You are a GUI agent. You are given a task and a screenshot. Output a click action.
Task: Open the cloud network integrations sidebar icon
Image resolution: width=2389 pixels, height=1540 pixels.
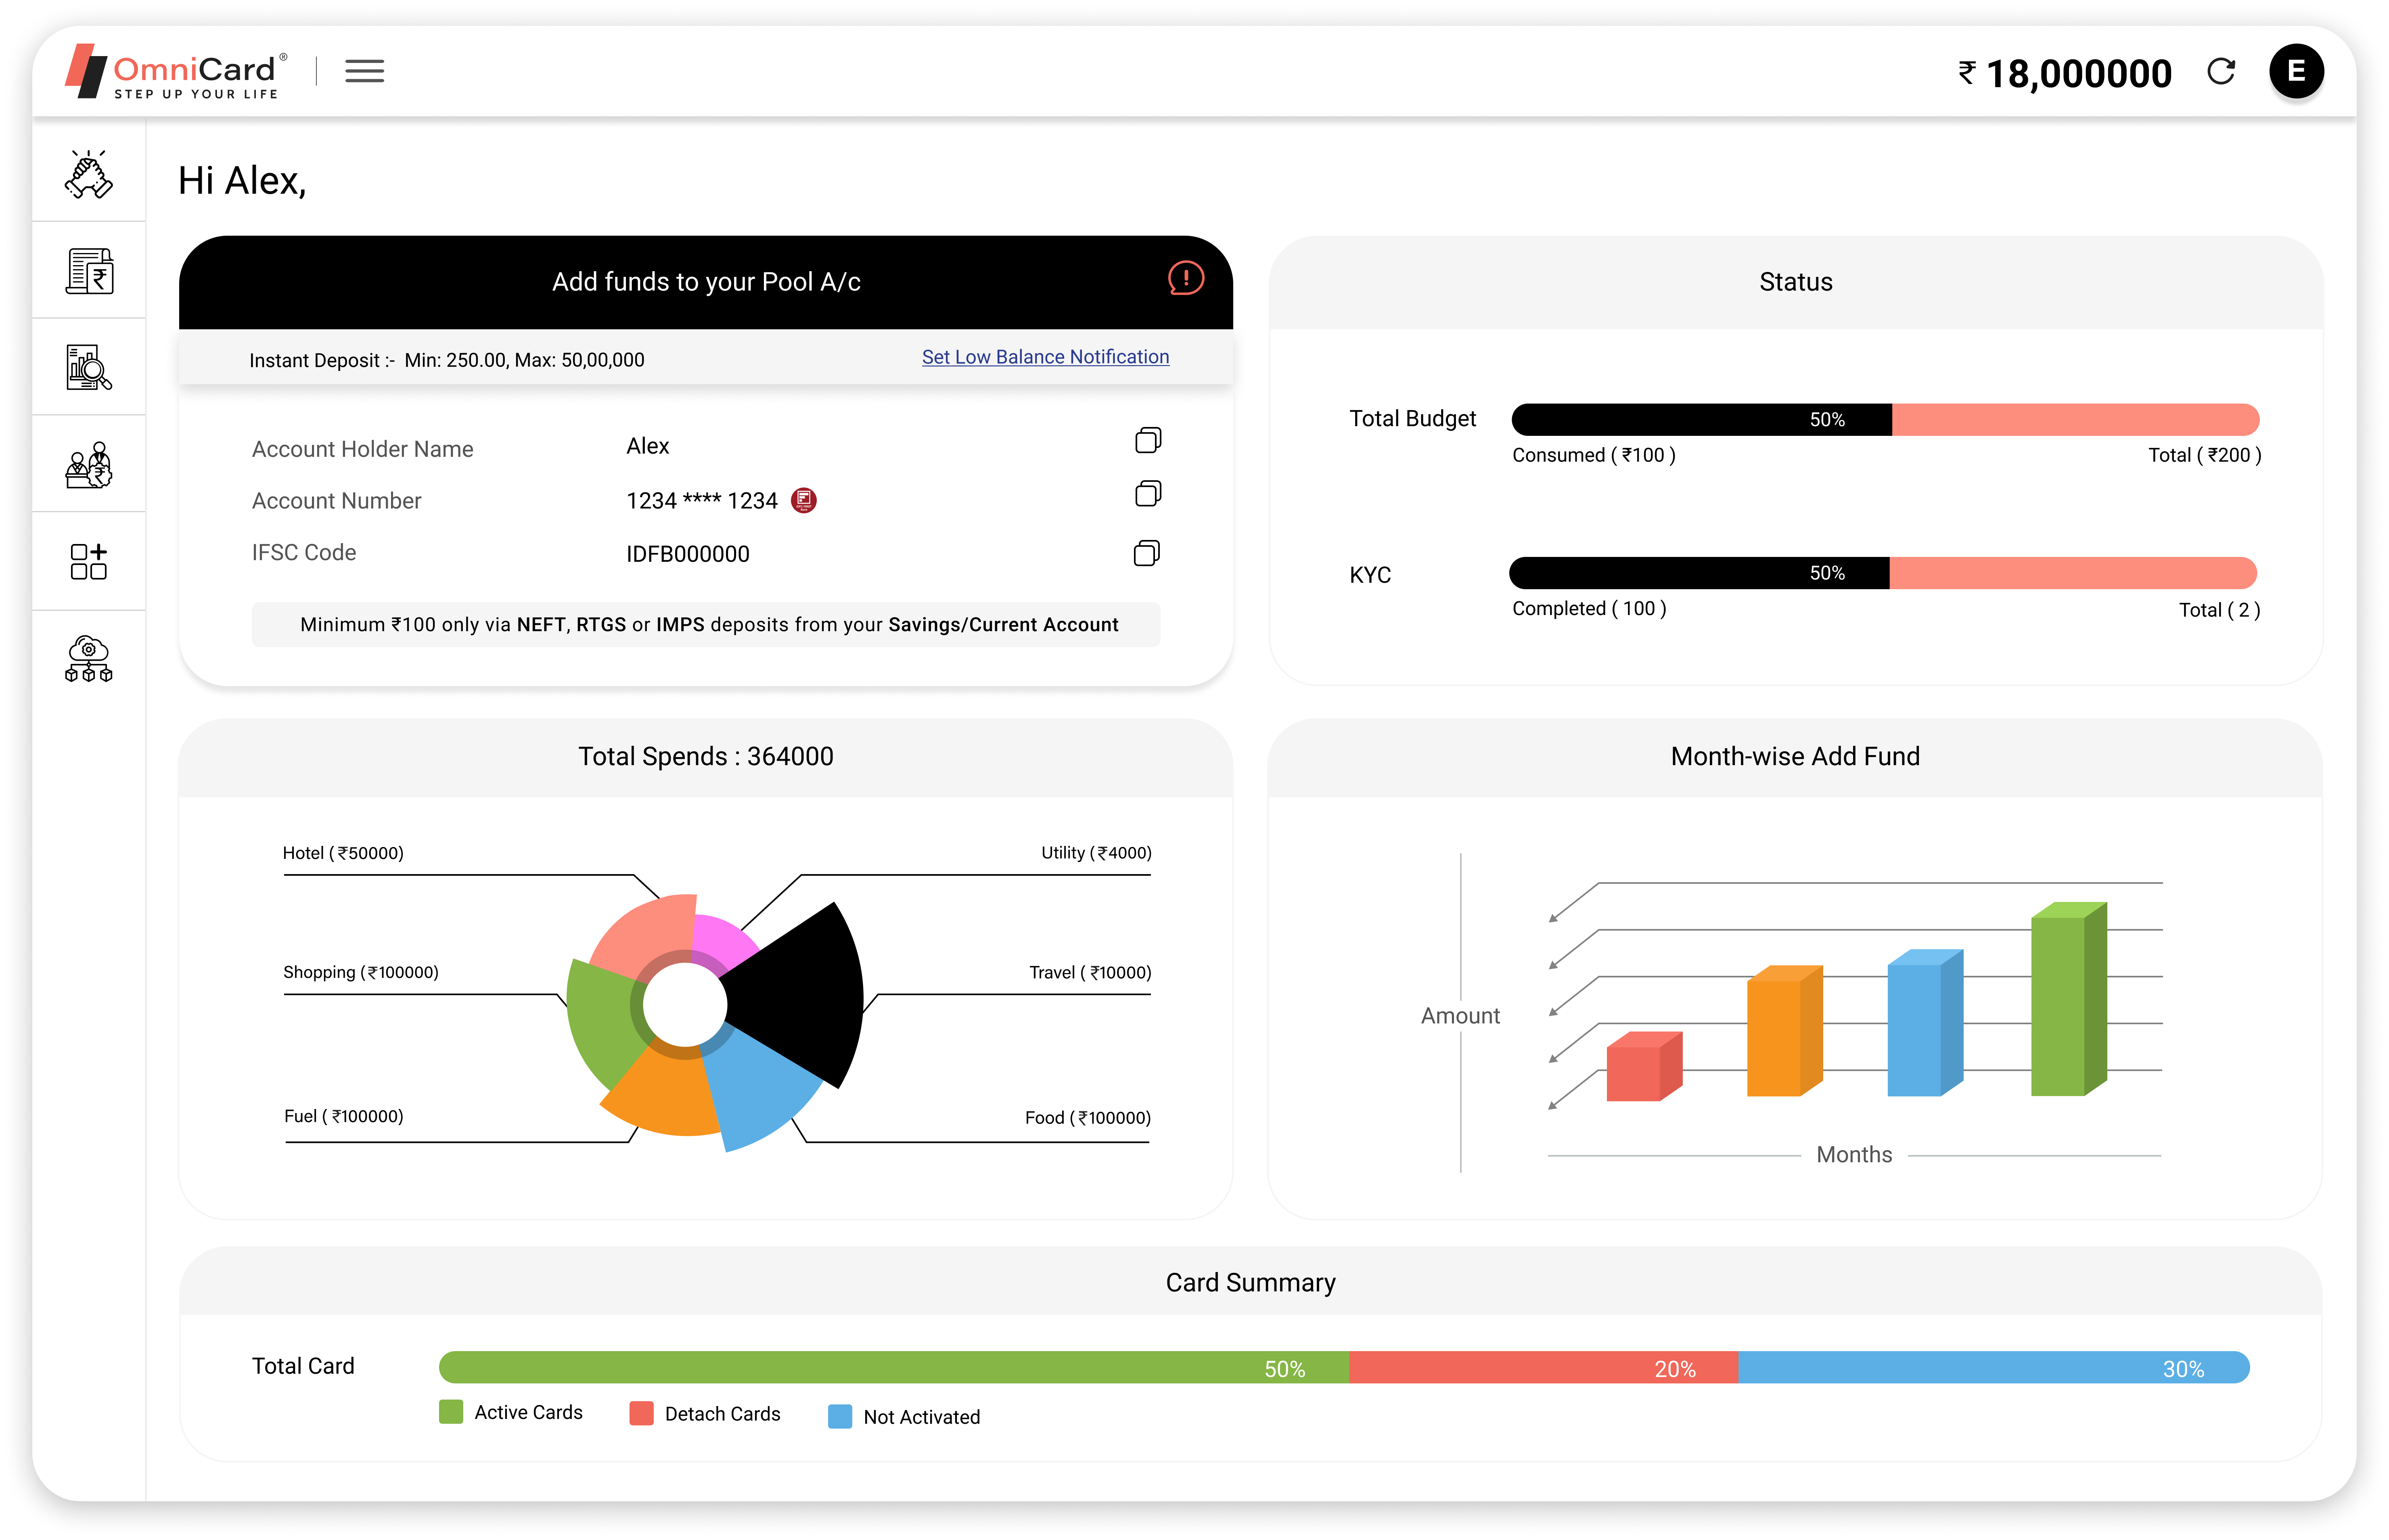(x=89, y=659)
